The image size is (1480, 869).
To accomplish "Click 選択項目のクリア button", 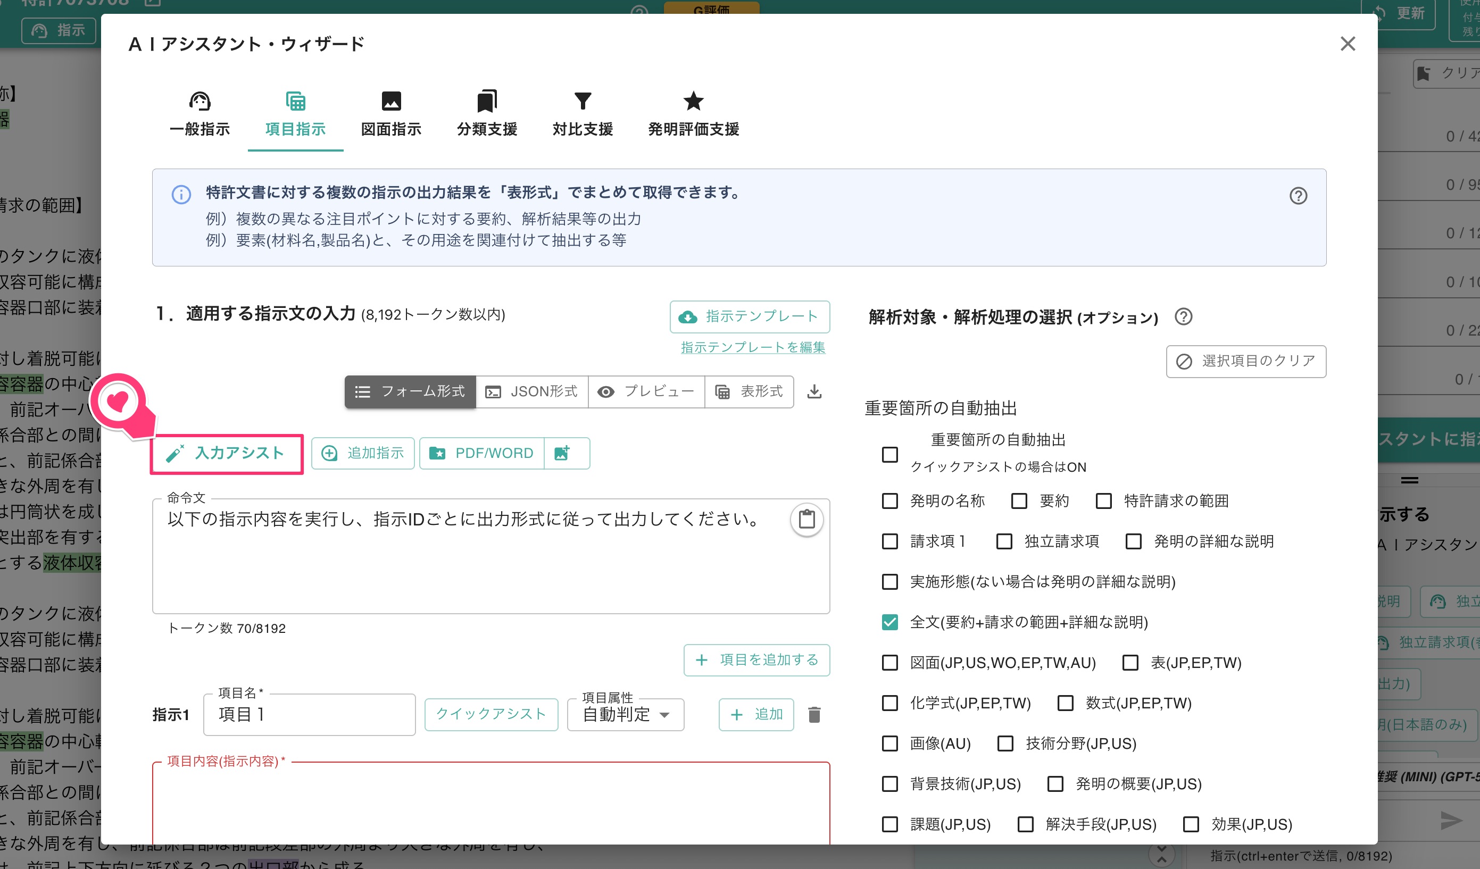I will [x=1246, y=362].
